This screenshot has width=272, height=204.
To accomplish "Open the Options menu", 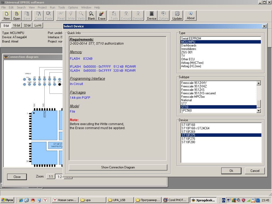I will coord(73,7).
